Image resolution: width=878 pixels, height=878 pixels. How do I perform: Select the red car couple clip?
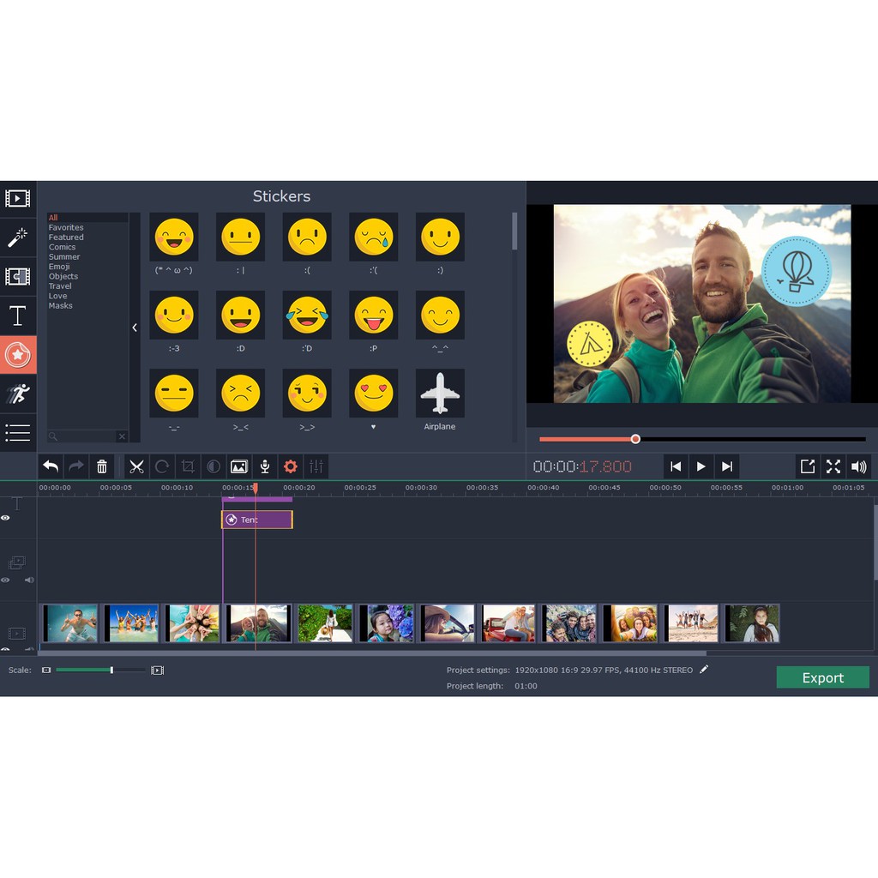pyautogui.click(x=508, y=623)
